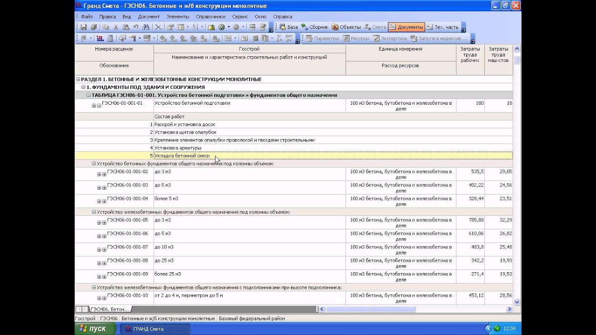Click the horizontal scrollbar right arrow
Image resolution: width=596 pixels, height=335 pixels.
click(x=509, y=309)
